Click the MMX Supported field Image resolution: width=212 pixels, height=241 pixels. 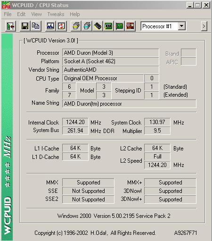coord(88,183)
